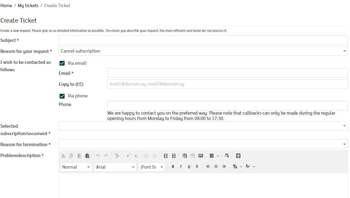The width and height of the screenshot is (350, 198).
Task: Insert an image into the editor
Action: click(x=201, y=156)
